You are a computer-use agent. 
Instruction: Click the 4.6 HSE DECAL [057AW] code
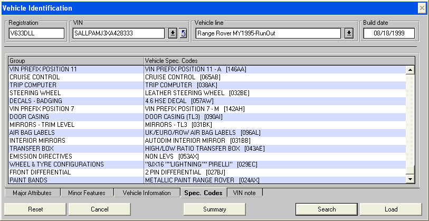click(179, 101)
